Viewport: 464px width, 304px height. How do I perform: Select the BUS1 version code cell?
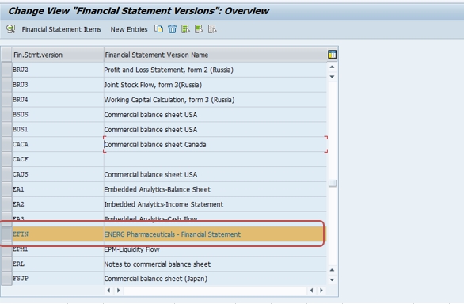[x=58, y=129]
